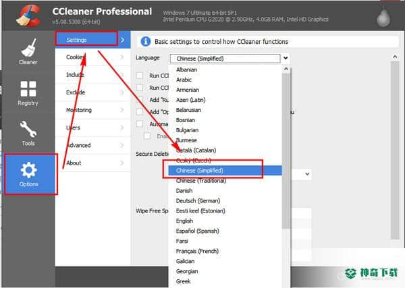Choose English from language list
Screen dimensions: 405x288
coord(225,221)
